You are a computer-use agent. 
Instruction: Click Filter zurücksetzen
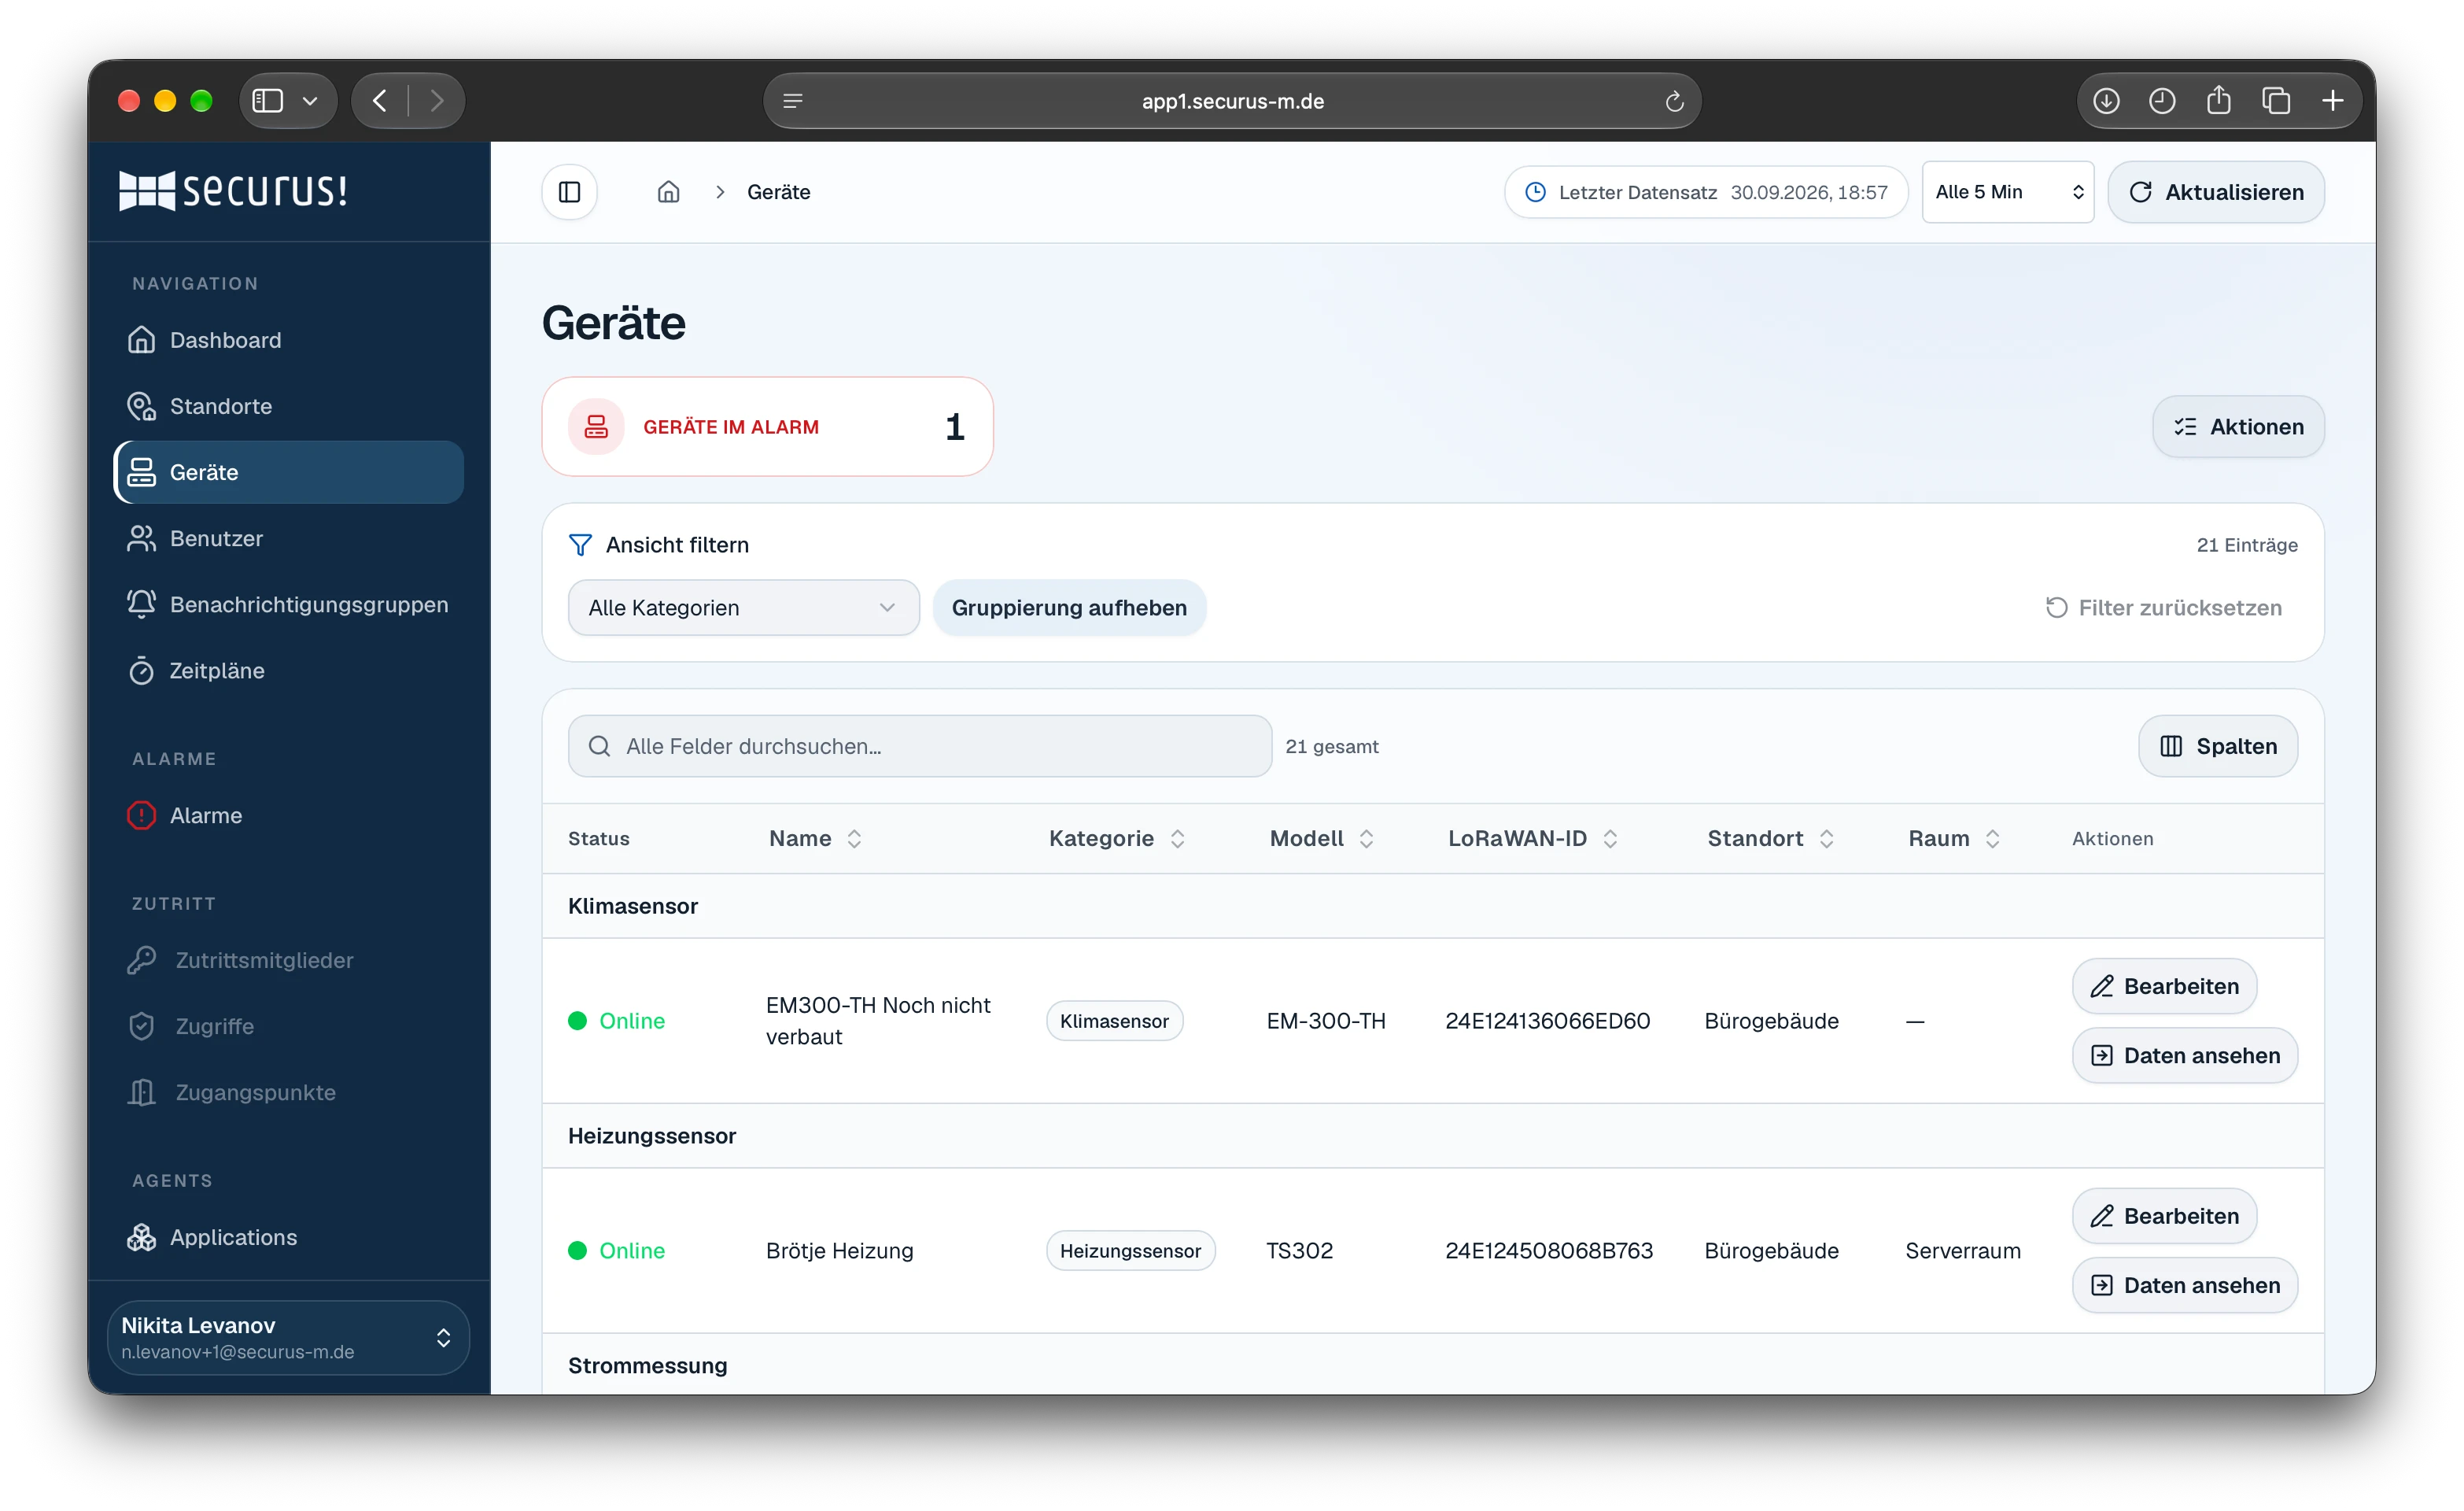[x=2164, y=608]
